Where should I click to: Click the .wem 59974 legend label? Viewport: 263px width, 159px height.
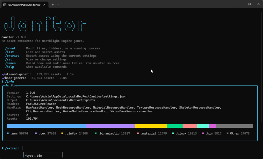(19, 133)
